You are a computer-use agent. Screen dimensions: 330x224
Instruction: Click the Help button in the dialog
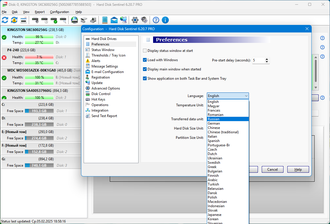(298, 170)
